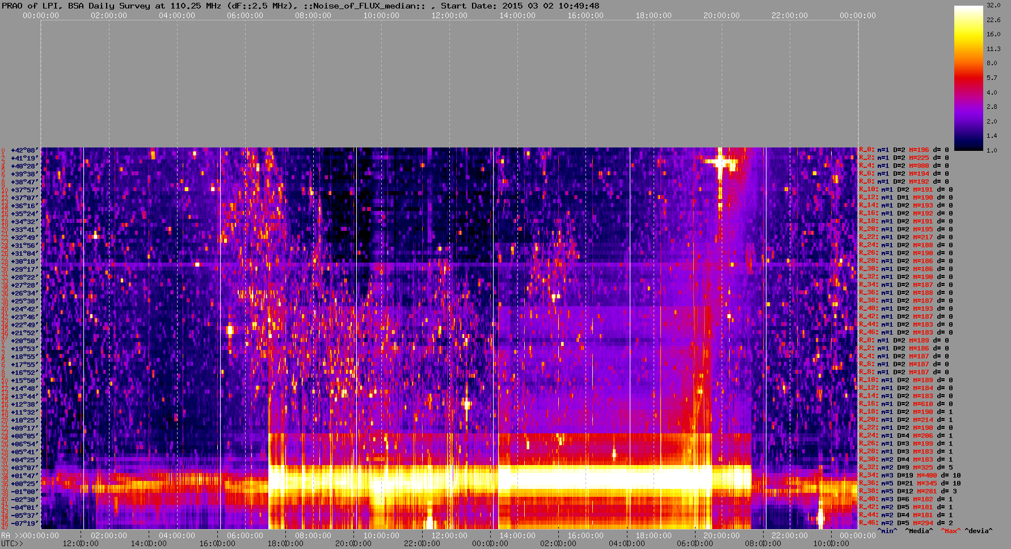The image size is (1011, 549).
Task: Click the +00°25' declination label
Action: point(24,484)
